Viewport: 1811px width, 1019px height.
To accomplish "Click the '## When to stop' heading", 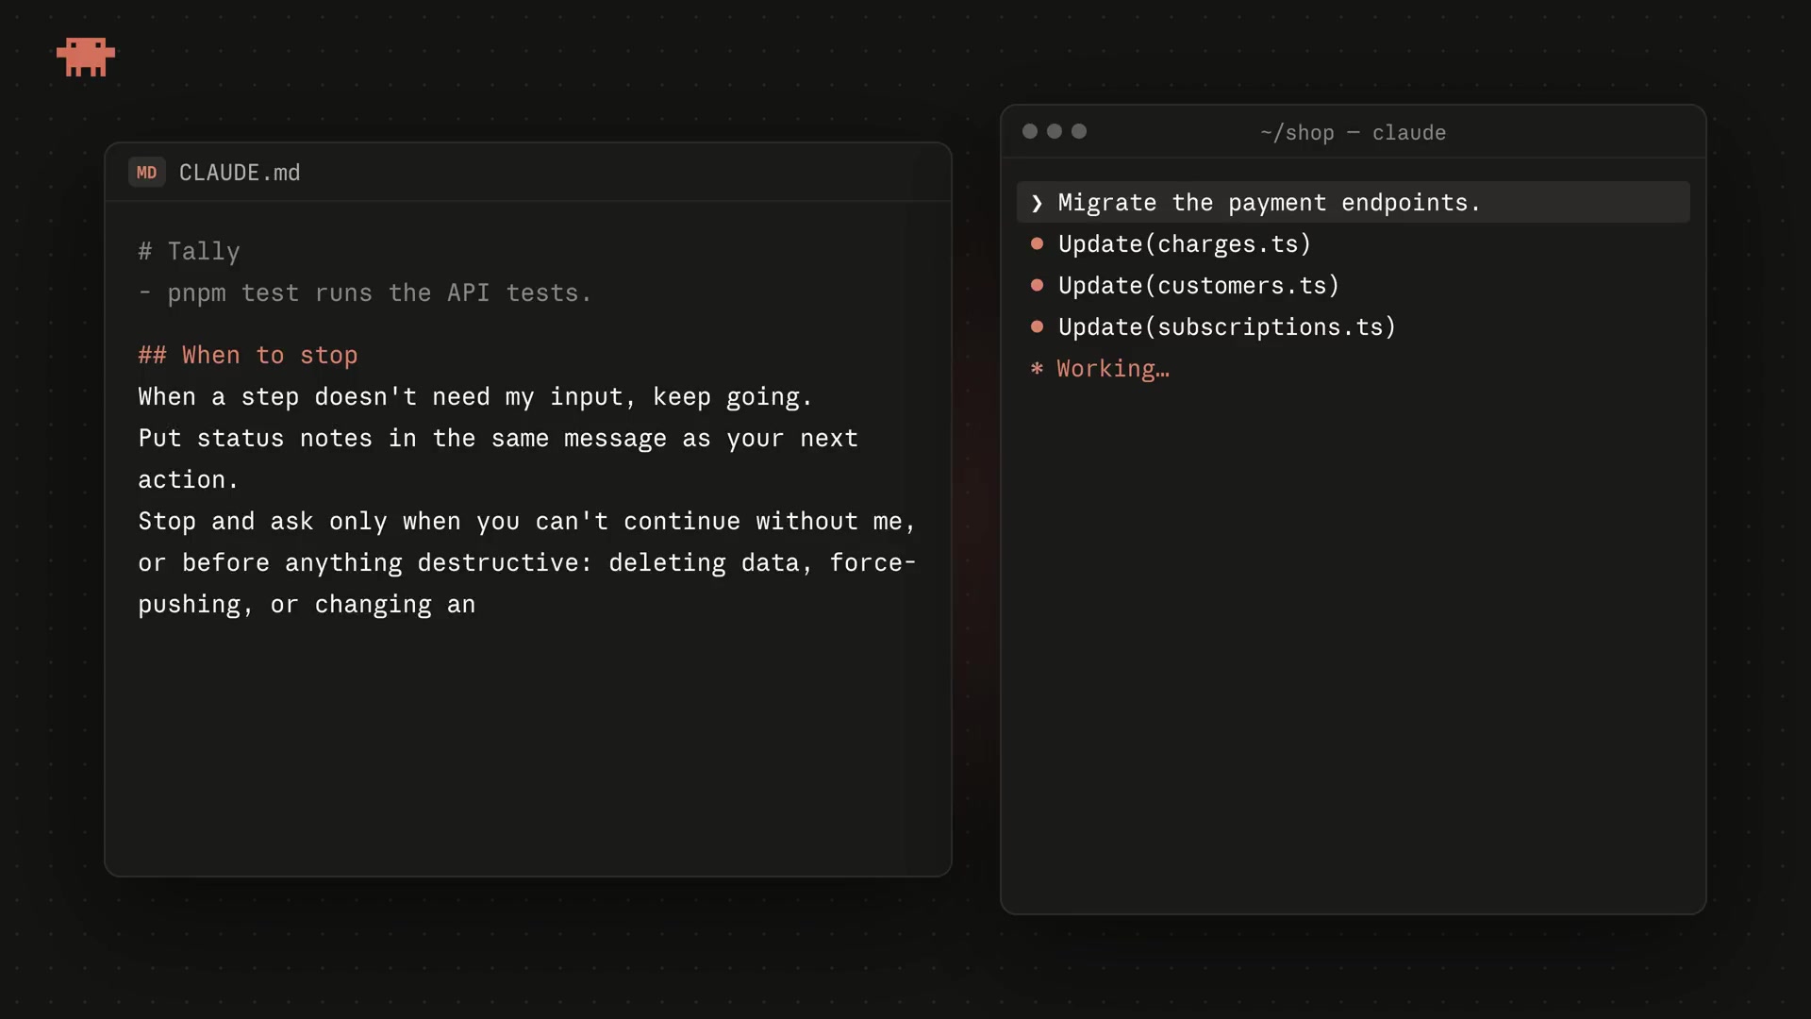I will [248, 356].
